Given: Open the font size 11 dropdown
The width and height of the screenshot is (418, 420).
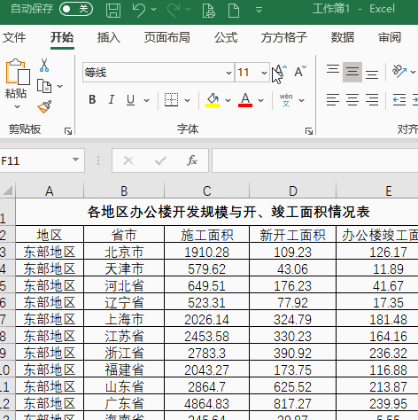Looking at the screenshot, I should coord(264,73).
